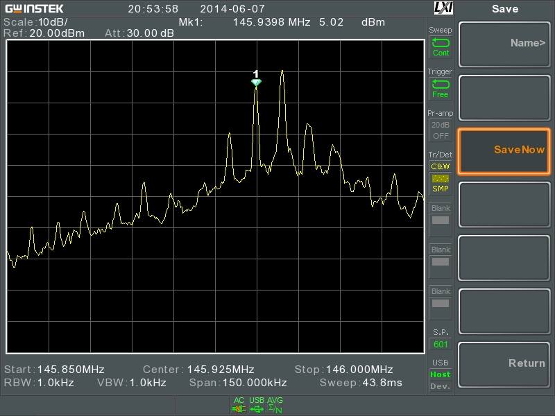Viewport: 555px width, 416px height.
Task: Open the SMP detector indicator
Action: (x=441, y=189)
